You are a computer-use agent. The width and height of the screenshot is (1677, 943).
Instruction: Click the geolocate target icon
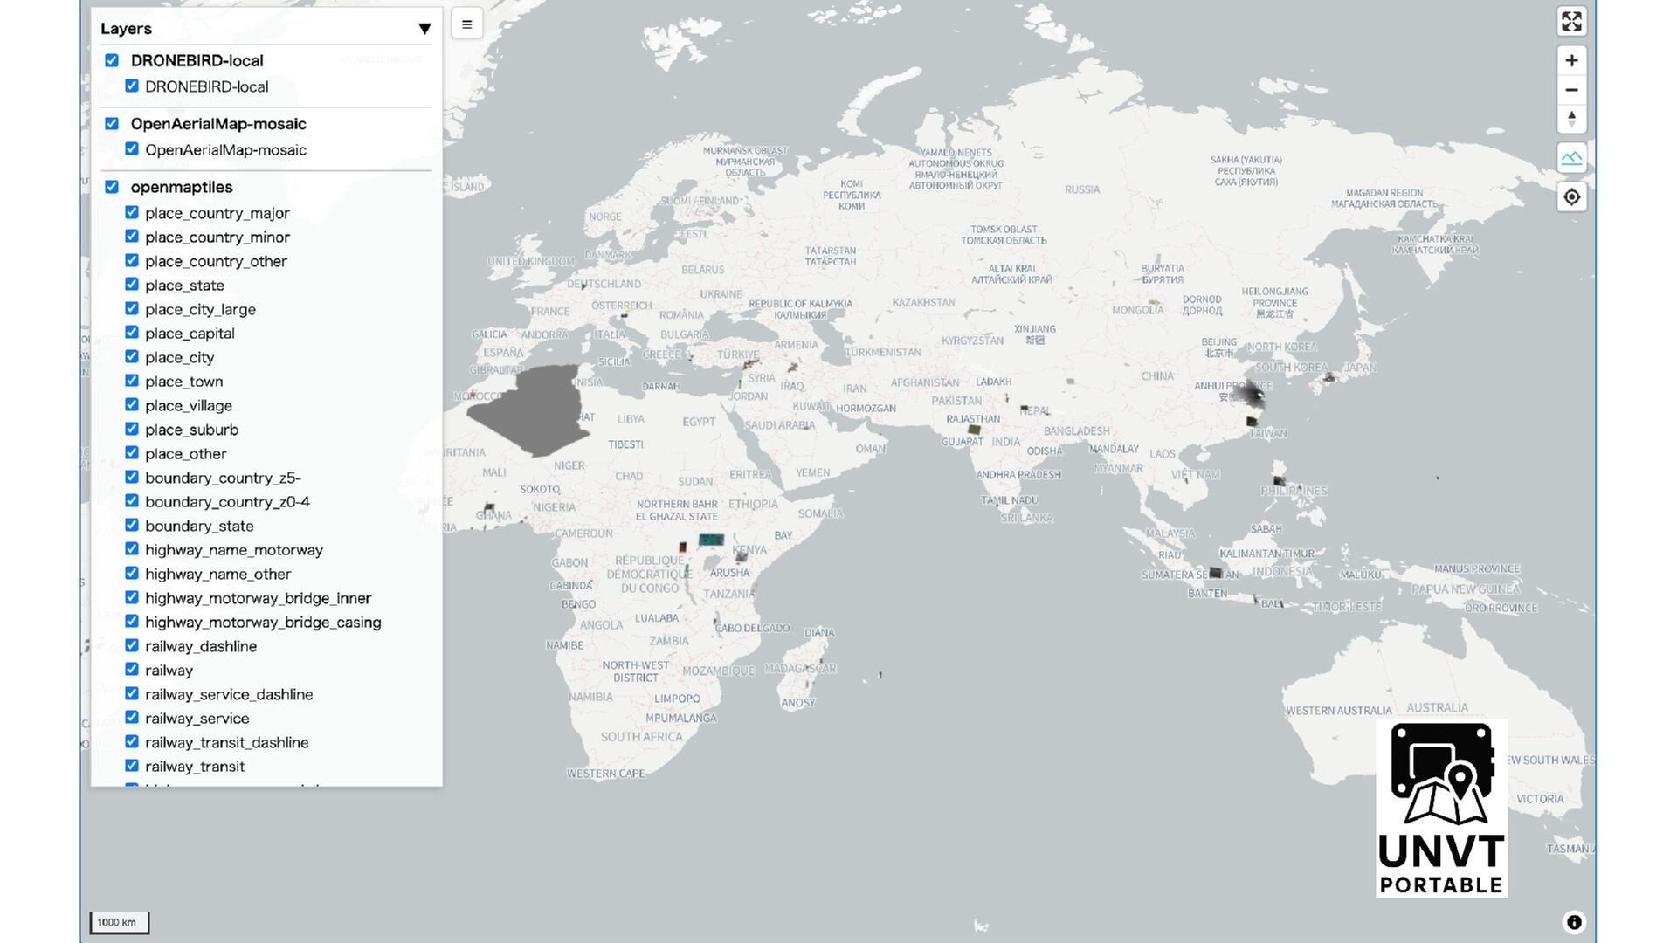tap(1571, 197)
